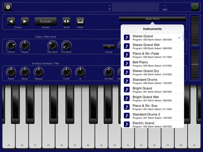This screenshot has width=203, height=152.
Task: Click the Rev Send knob
Action: click(52, 45)
